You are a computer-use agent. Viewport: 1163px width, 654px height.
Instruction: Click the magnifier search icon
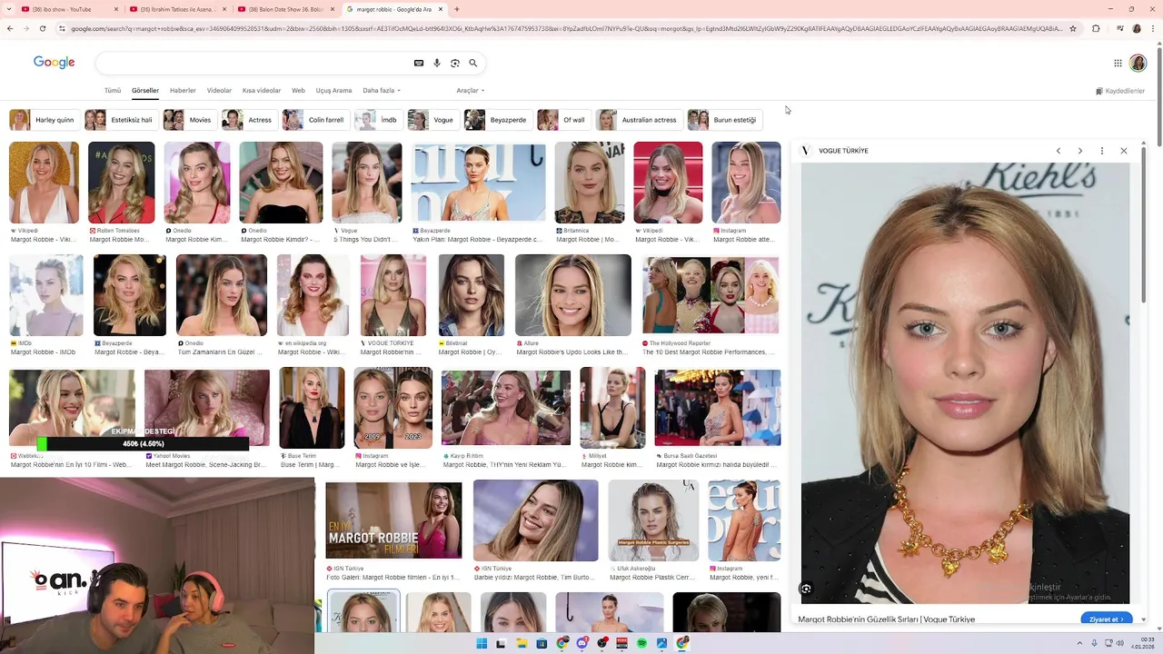coord(473,64)
